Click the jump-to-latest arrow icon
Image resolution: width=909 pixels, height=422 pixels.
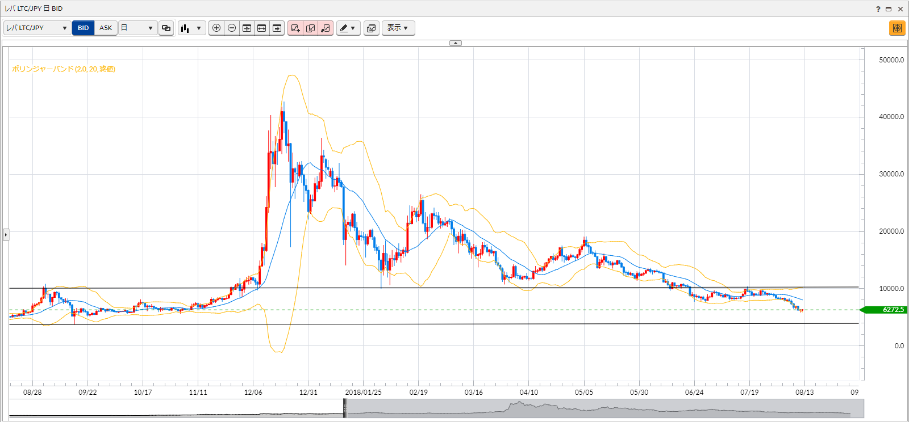point(277,28)
